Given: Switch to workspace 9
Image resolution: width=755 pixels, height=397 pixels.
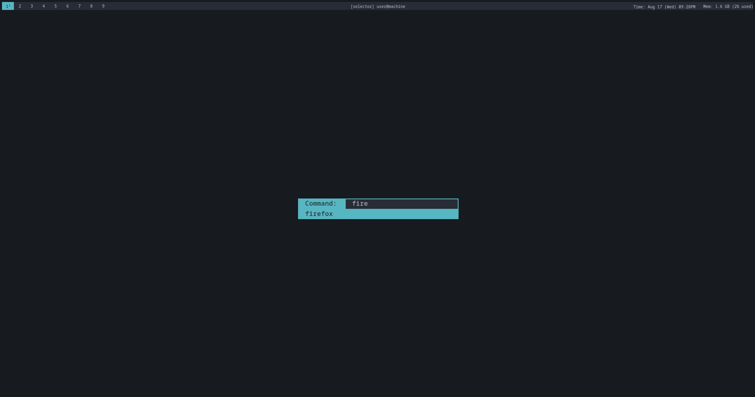Looking at the screenshot, I should [x=103, y=6].
